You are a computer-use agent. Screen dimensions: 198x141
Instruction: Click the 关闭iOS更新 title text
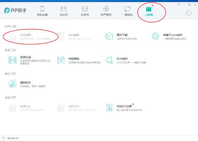point(124,106)
